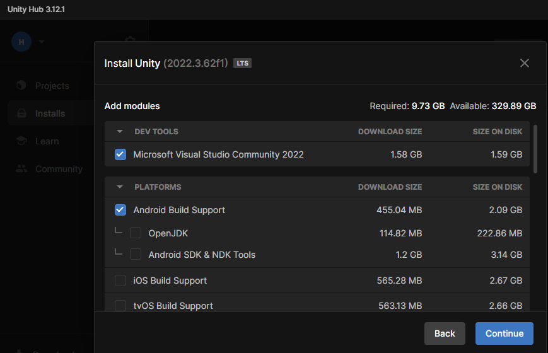Enable Android SDK & NDK Tools checkbox
The width and height of the screenshot is (548, 353).
pos(136,254)
